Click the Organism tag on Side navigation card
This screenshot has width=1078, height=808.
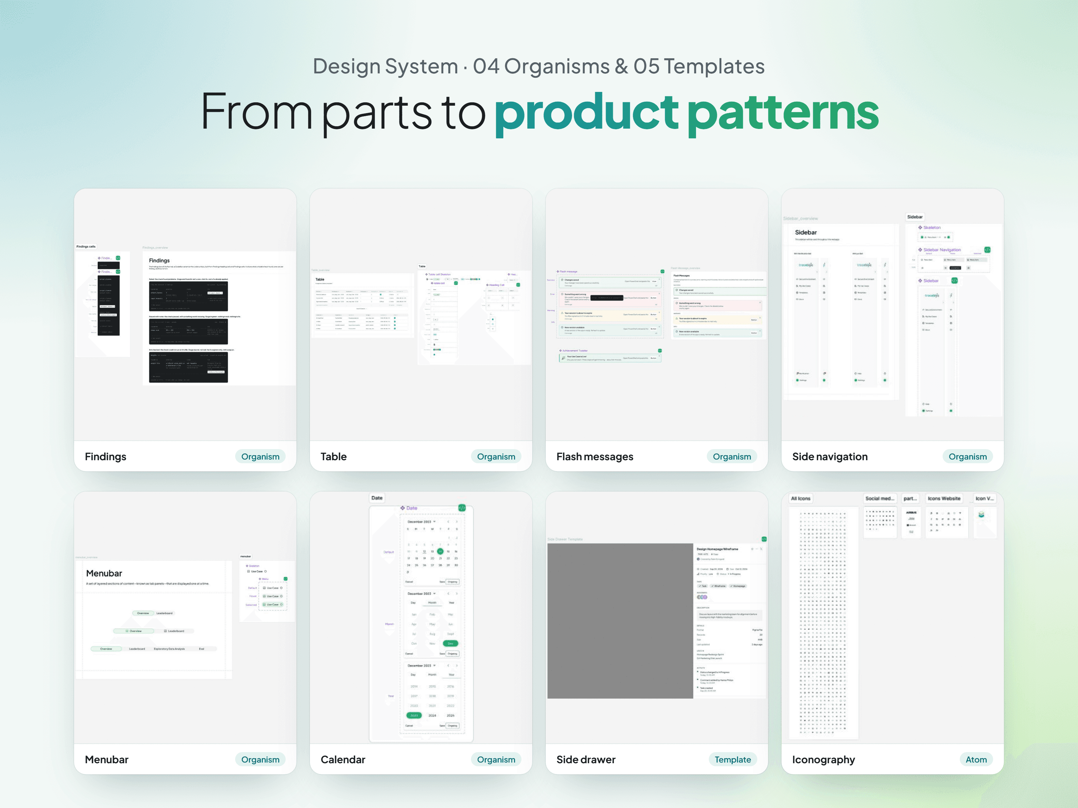(x=968, y=457)
